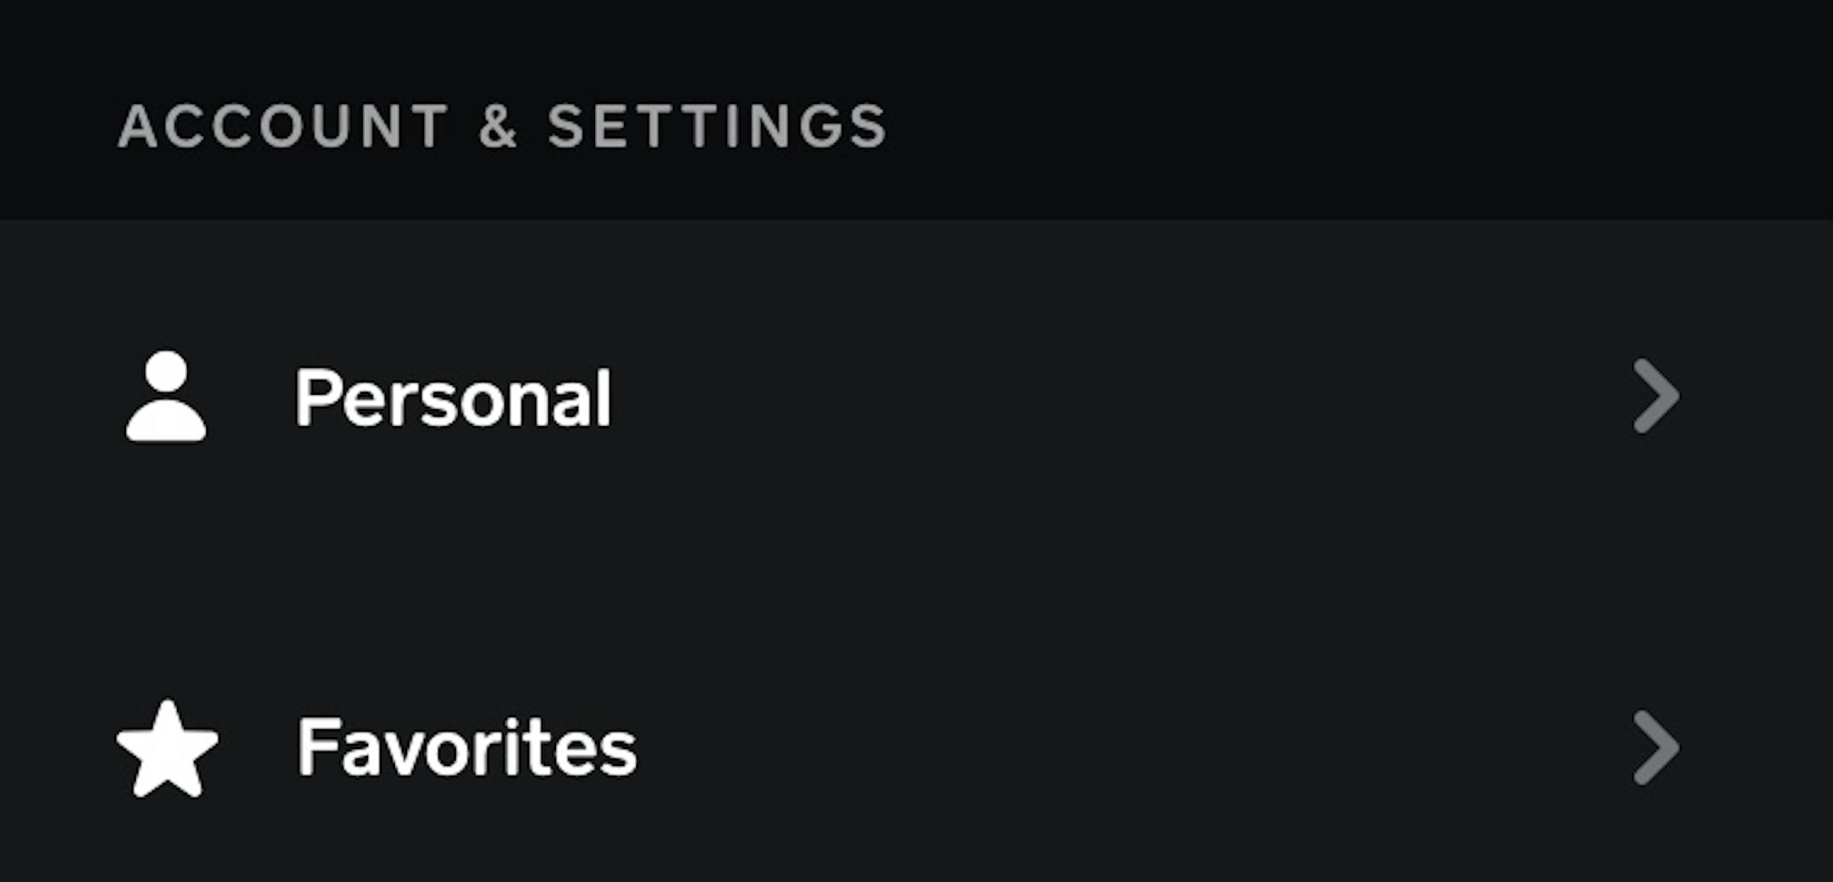Click the Favorites text label
The height and width of the screenshot is (882, 1833).
(x=466, y=748)
